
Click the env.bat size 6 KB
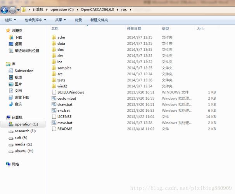point(212,111)
